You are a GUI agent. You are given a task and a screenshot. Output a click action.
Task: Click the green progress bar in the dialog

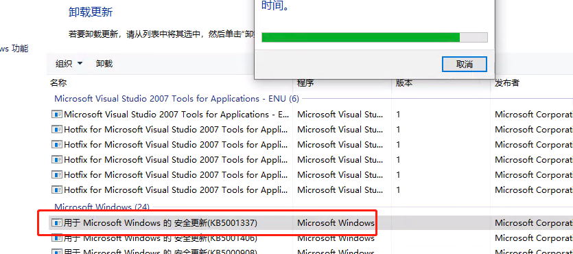tap(375, 37)
